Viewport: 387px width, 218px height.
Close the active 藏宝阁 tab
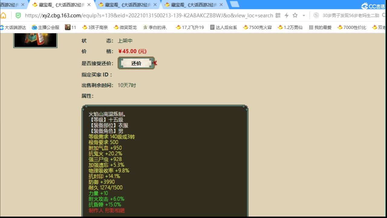89,5
